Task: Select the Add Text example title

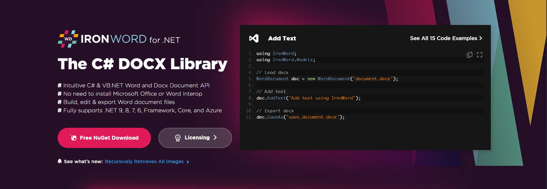Action: click(282, 38)
